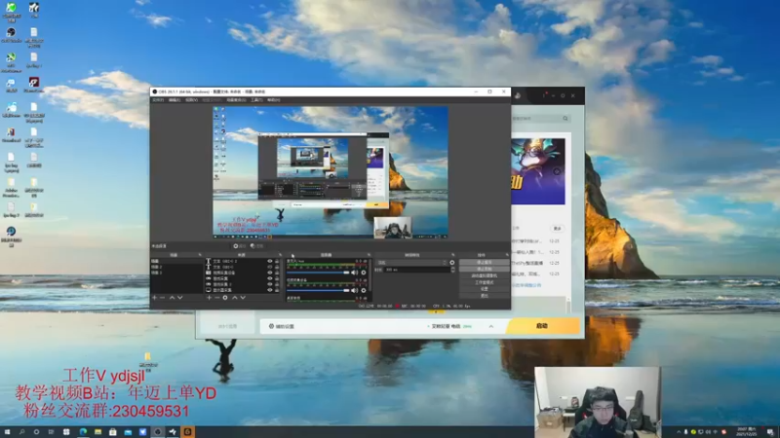Screen dimensions: 780x438
Task: Expand the chevron arrow in the launcher's bottom bar
Action: pos(491,326)
